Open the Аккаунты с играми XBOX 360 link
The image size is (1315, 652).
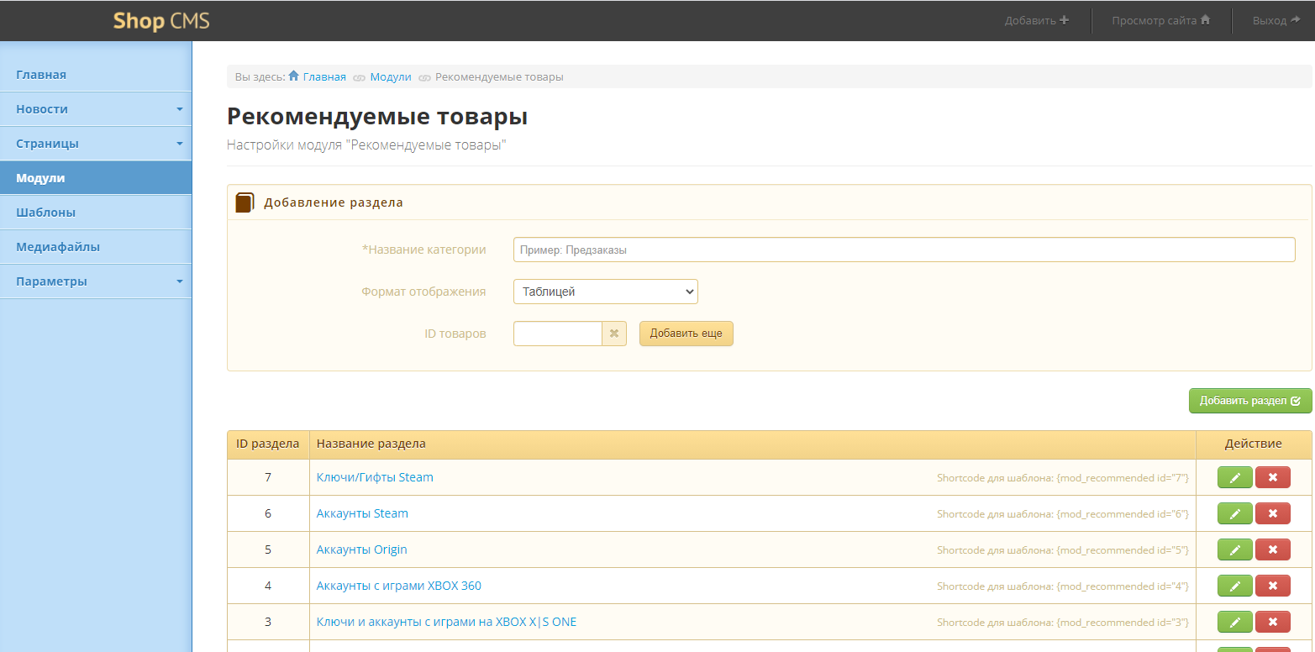pyautogui.click(x=399, y=586)
